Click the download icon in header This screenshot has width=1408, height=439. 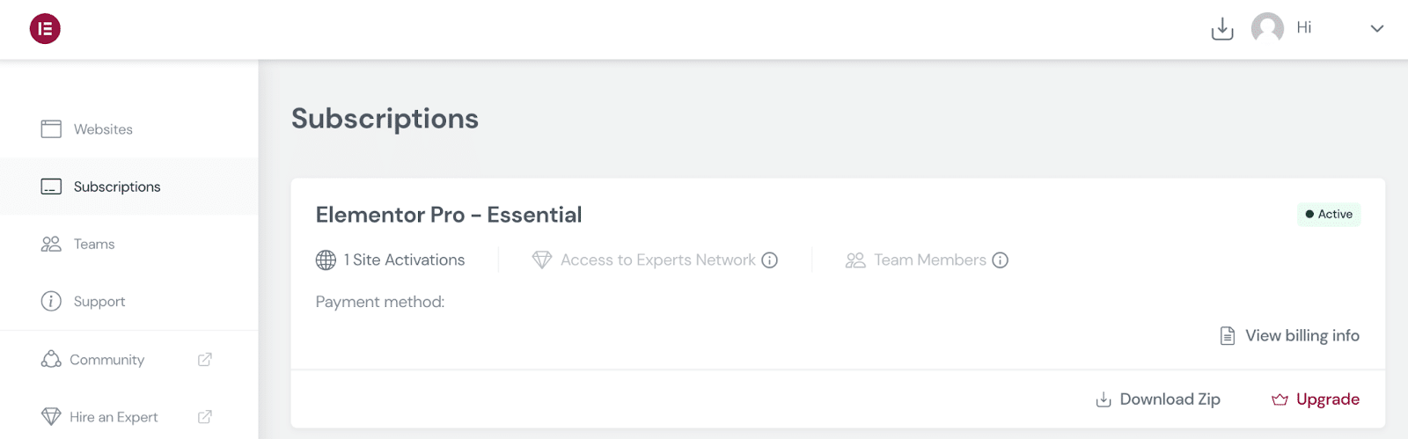click(1222, 29)
